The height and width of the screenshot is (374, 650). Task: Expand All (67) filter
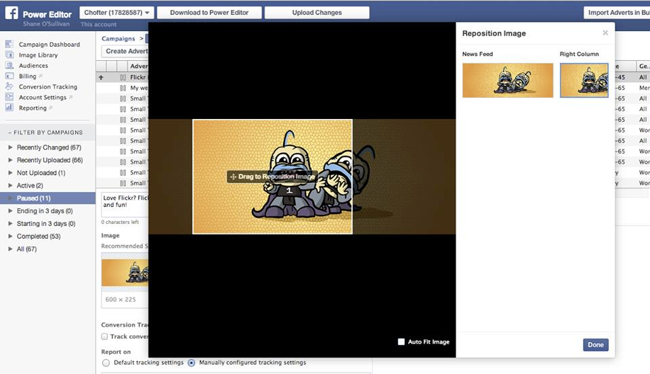(10, 249)
